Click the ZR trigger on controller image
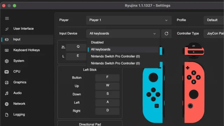 [x=194, y=46]
